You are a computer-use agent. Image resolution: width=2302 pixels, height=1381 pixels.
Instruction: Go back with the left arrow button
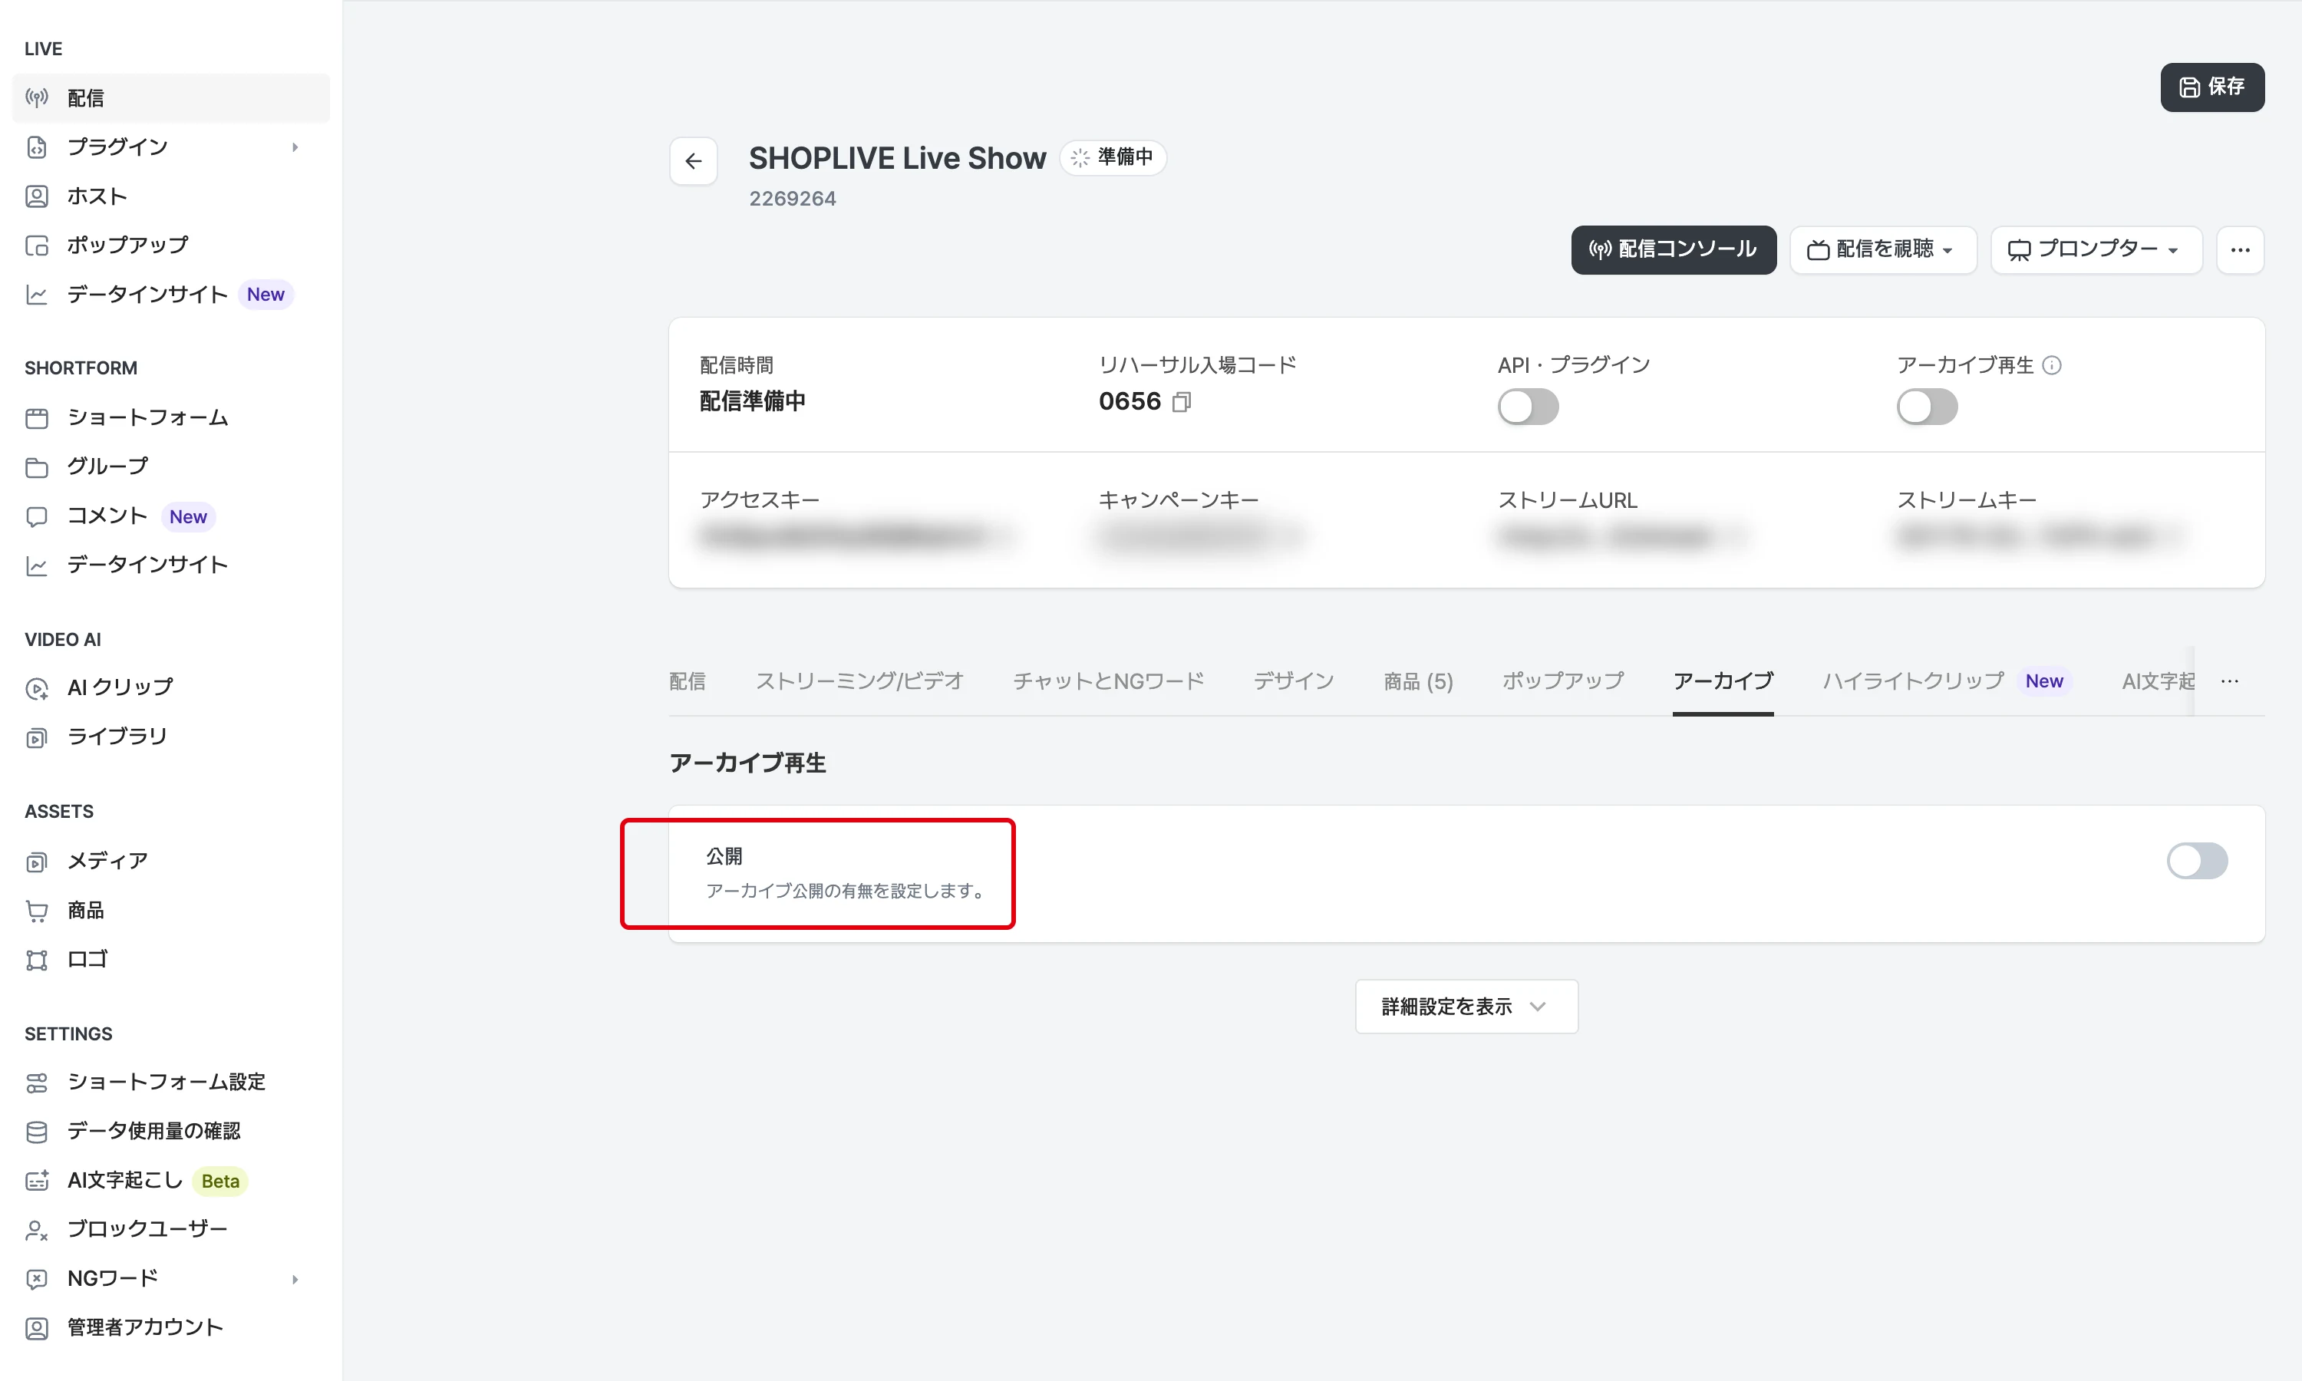coord(693,161)
